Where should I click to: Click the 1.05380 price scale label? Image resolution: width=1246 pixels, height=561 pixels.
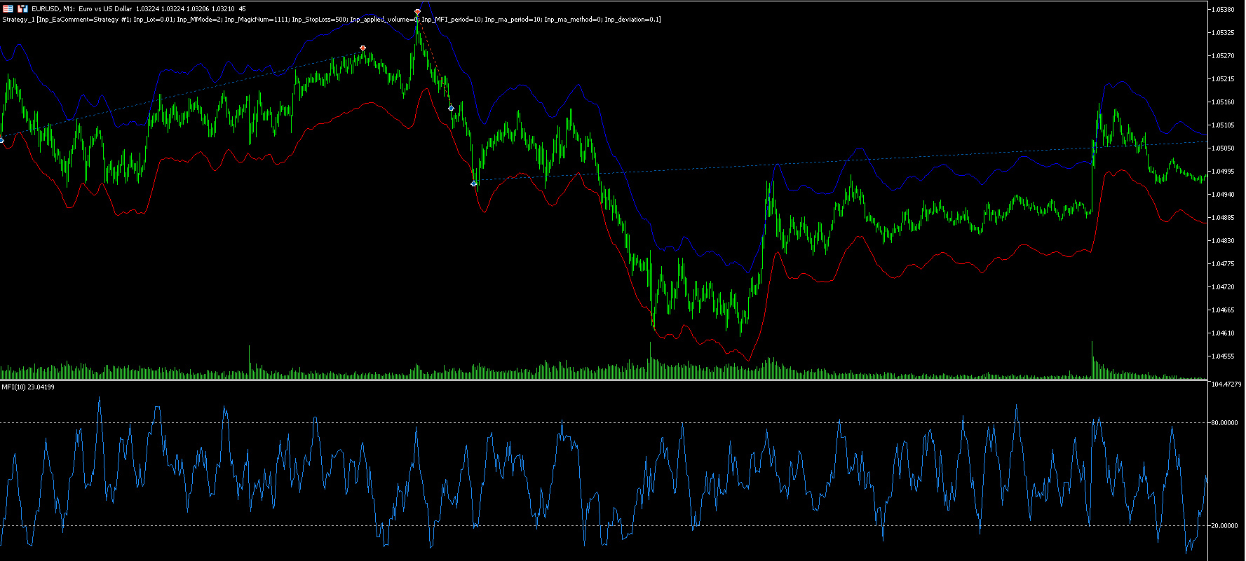coord(1223,10)
